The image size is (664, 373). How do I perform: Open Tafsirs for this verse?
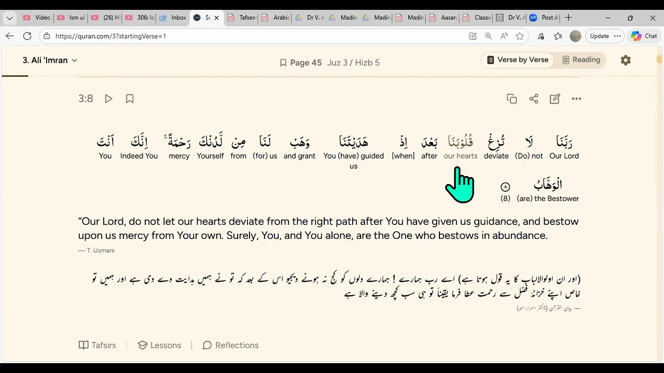pyautogui.click(x=97, y=345)
